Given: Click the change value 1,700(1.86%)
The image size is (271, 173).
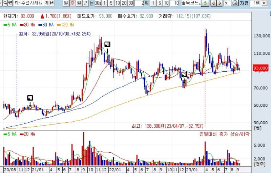Looking at the screenshot, I should tap(58, 16).
